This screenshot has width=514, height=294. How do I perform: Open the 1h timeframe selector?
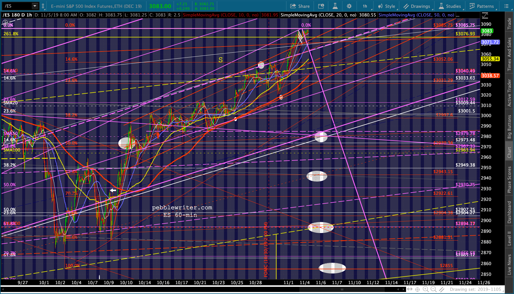pyautogui.click(x=365, y=6)
